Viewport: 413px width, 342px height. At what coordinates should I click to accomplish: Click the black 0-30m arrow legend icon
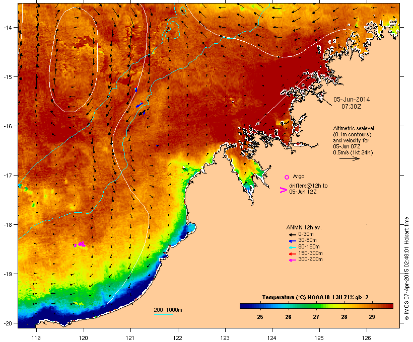[x=292, y=234]
